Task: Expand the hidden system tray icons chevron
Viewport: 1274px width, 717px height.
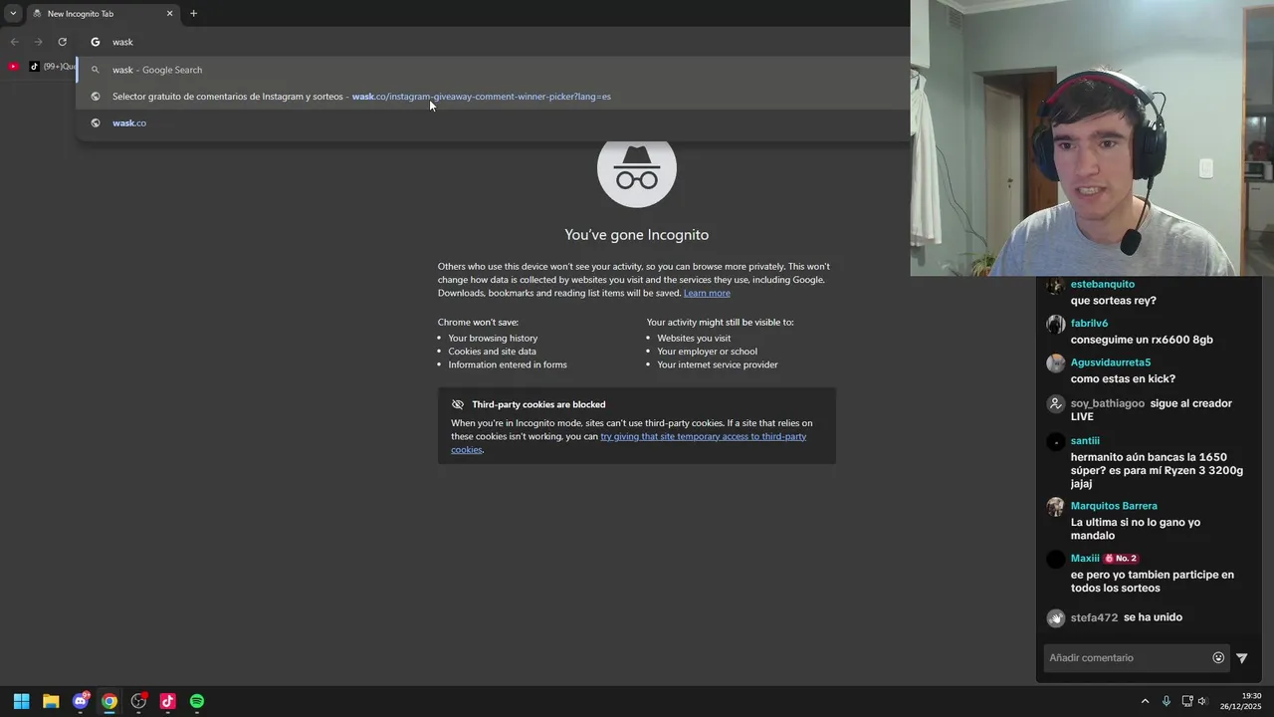Action: (1145, 701)
